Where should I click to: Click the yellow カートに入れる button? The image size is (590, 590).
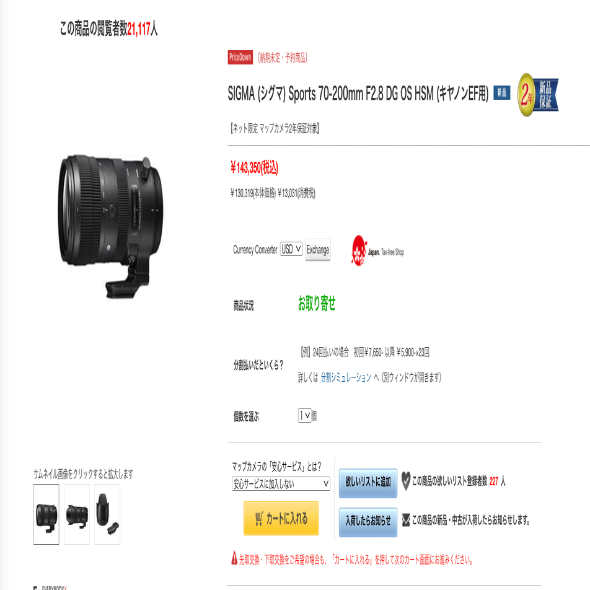coord(281,518)
